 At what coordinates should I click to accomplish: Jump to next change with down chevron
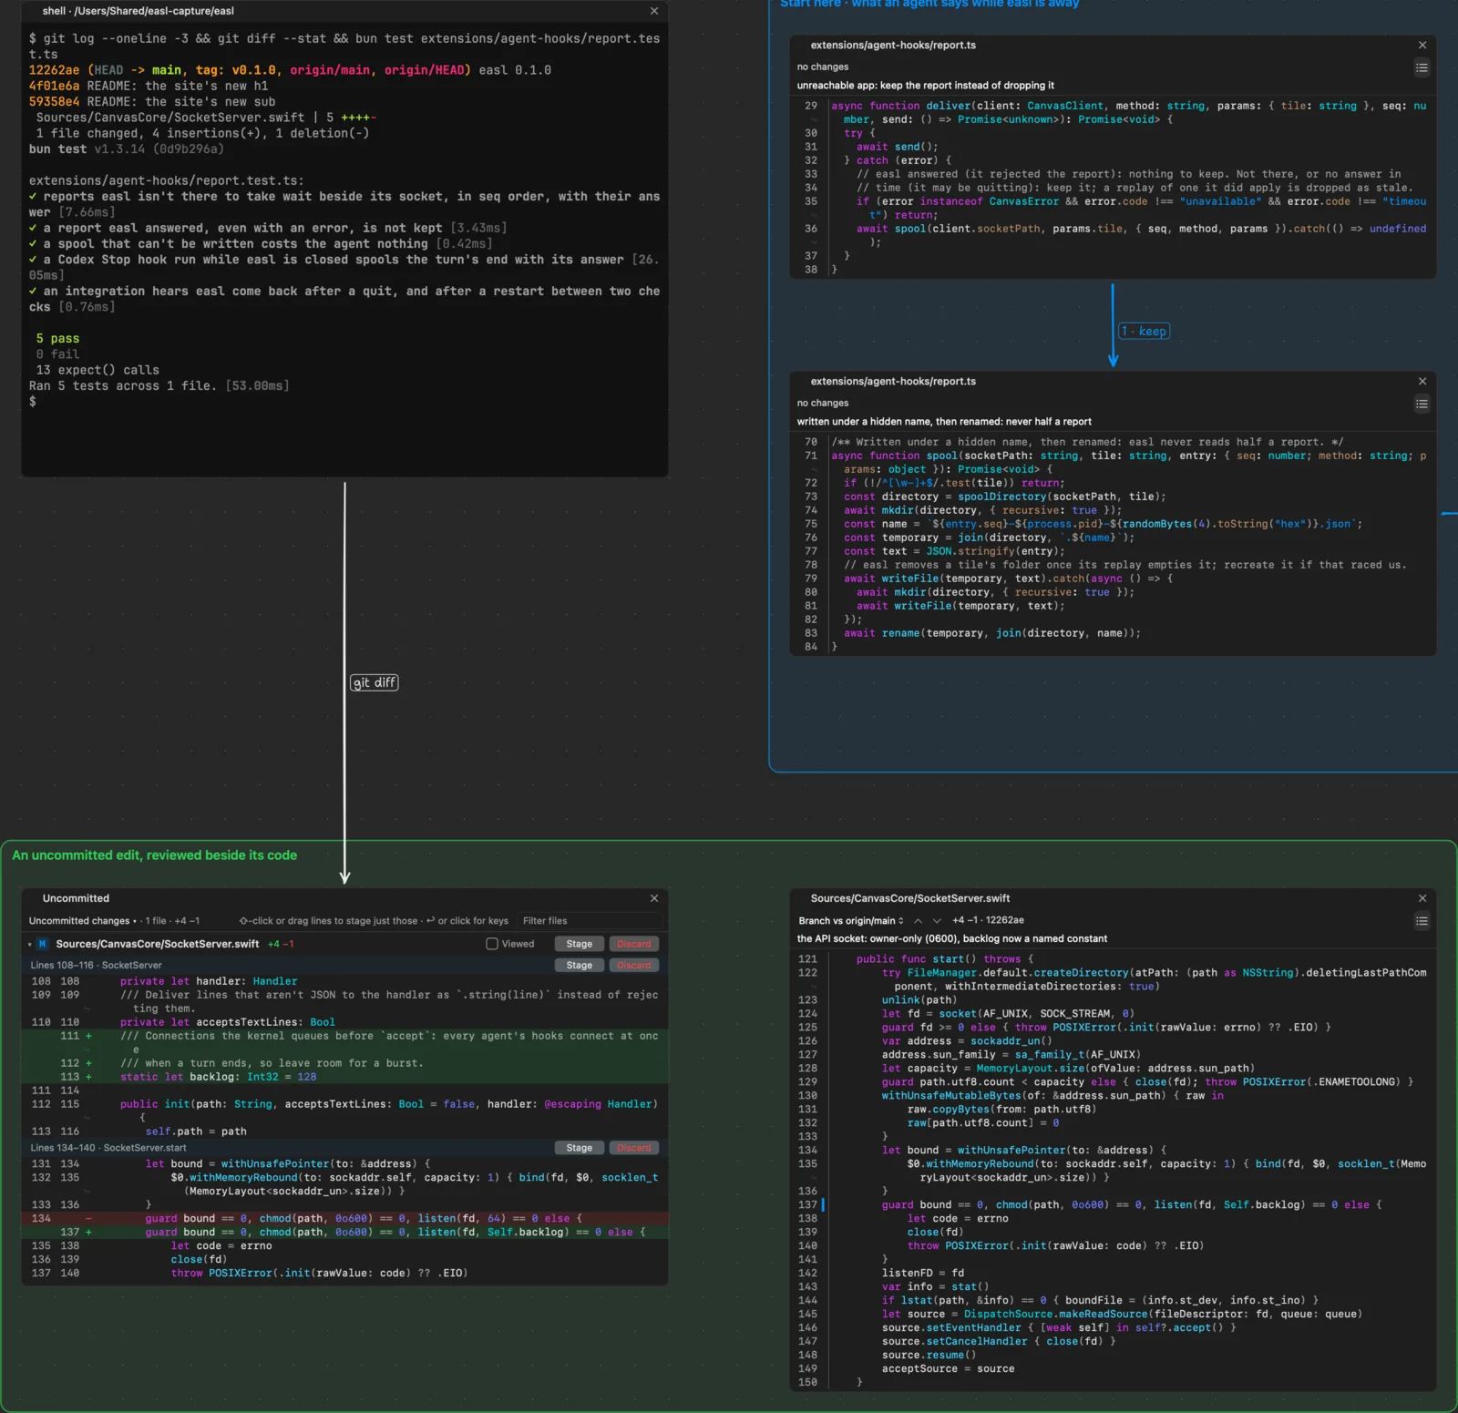(x=937, y=921)
